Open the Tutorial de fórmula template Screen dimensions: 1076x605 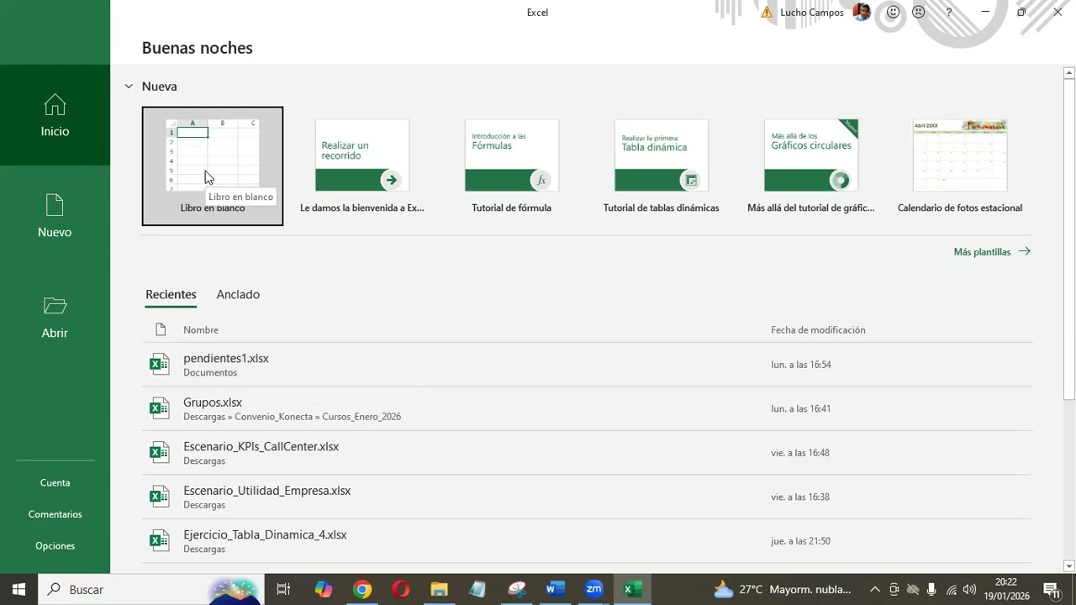pyautogui.click(x=512, y=166)
